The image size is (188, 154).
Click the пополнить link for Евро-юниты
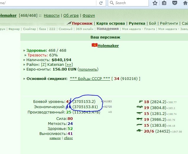pos(88,69)
